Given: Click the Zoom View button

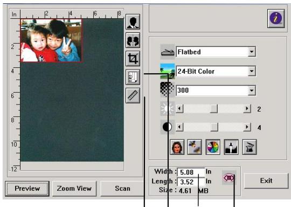Looking at the screenshot, I should pos(74,189).
